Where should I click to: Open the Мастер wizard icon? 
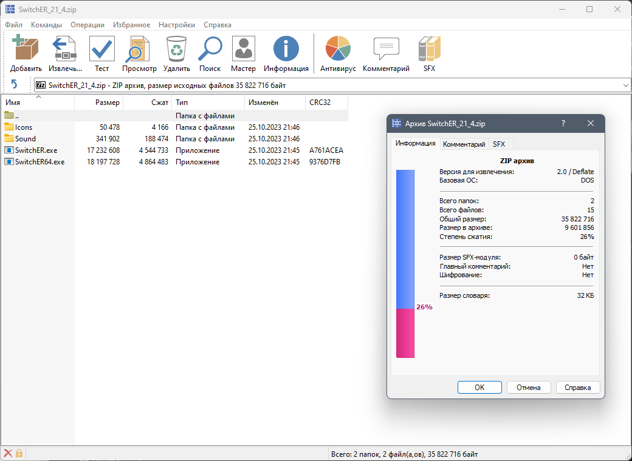(243, 49)
